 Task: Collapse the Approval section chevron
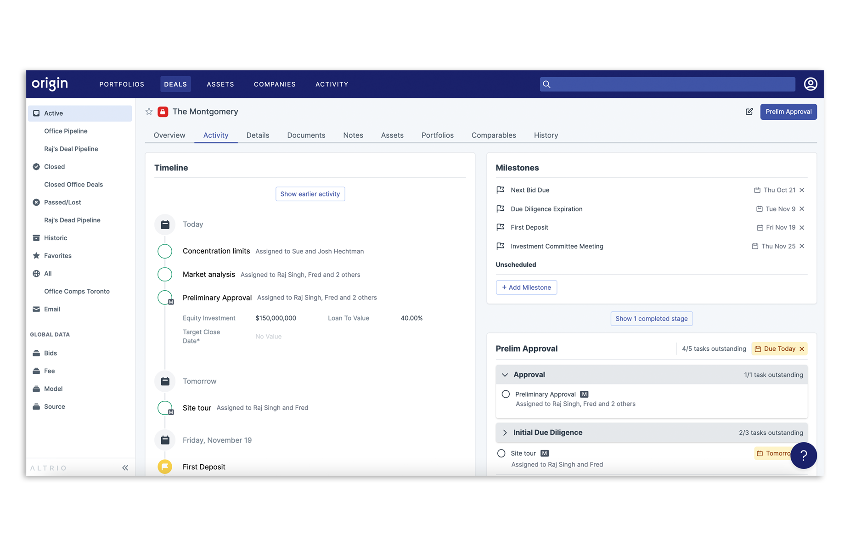coord(505,375)
